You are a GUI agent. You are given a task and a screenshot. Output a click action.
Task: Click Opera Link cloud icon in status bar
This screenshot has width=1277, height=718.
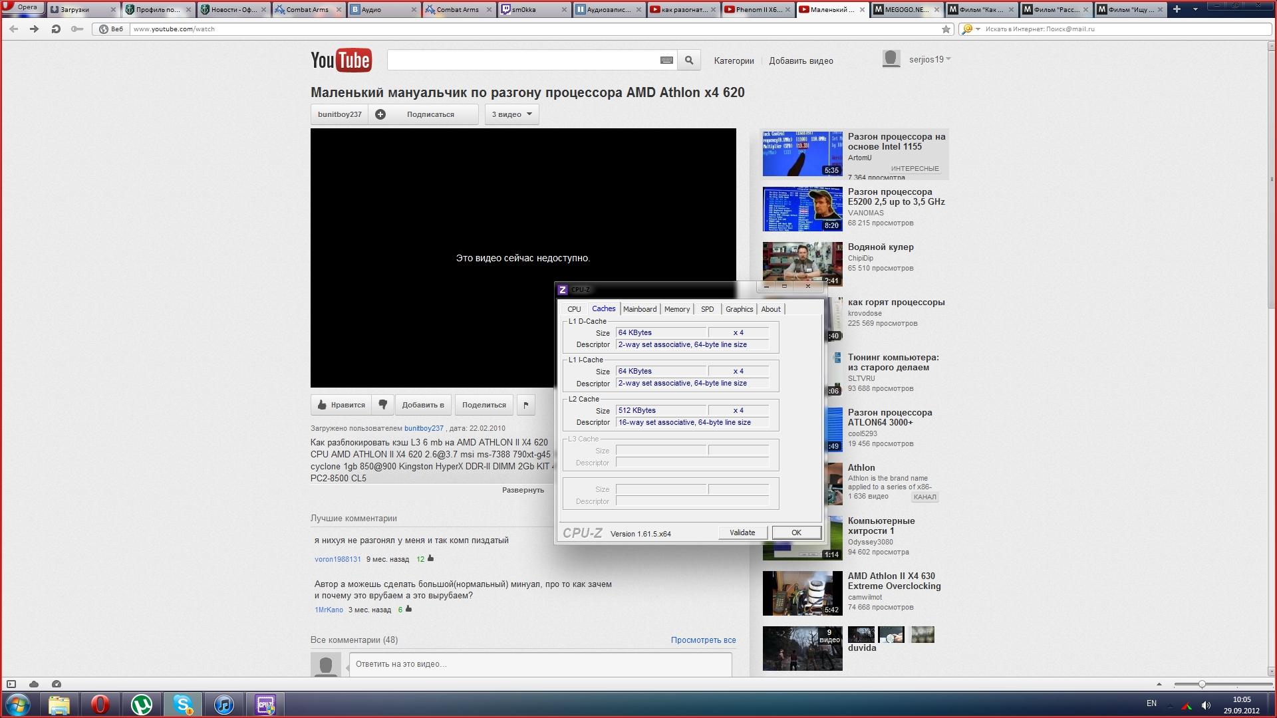(x=34, y=684)
